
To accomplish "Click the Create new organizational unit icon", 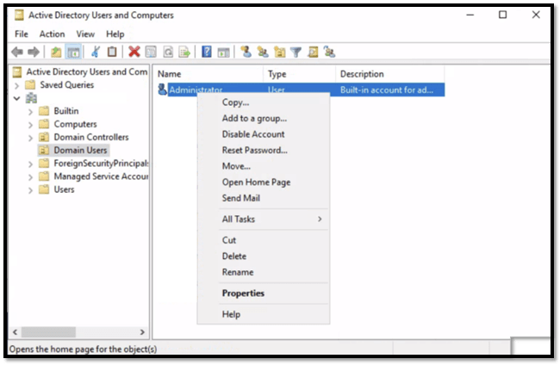I will [x=280, y=53].
